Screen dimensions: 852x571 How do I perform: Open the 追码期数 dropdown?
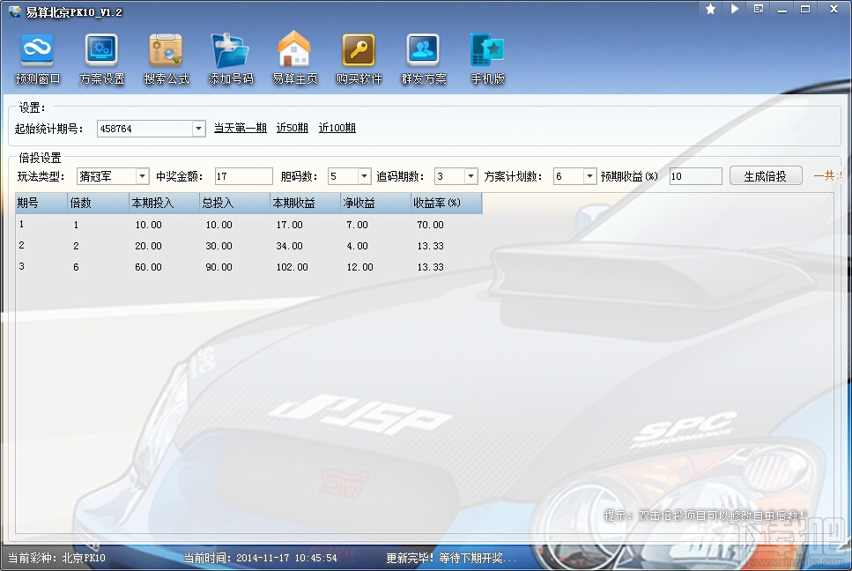[470, 176]
